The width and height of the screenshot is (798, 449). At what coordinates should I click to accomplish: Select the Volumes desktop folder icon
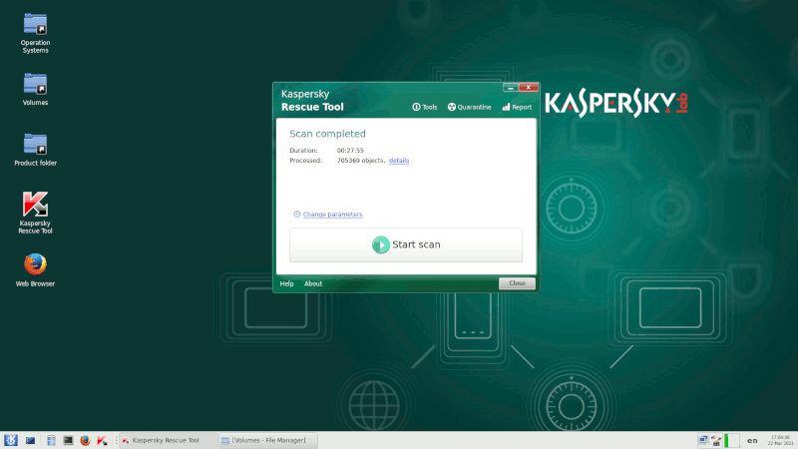[36, 84]
